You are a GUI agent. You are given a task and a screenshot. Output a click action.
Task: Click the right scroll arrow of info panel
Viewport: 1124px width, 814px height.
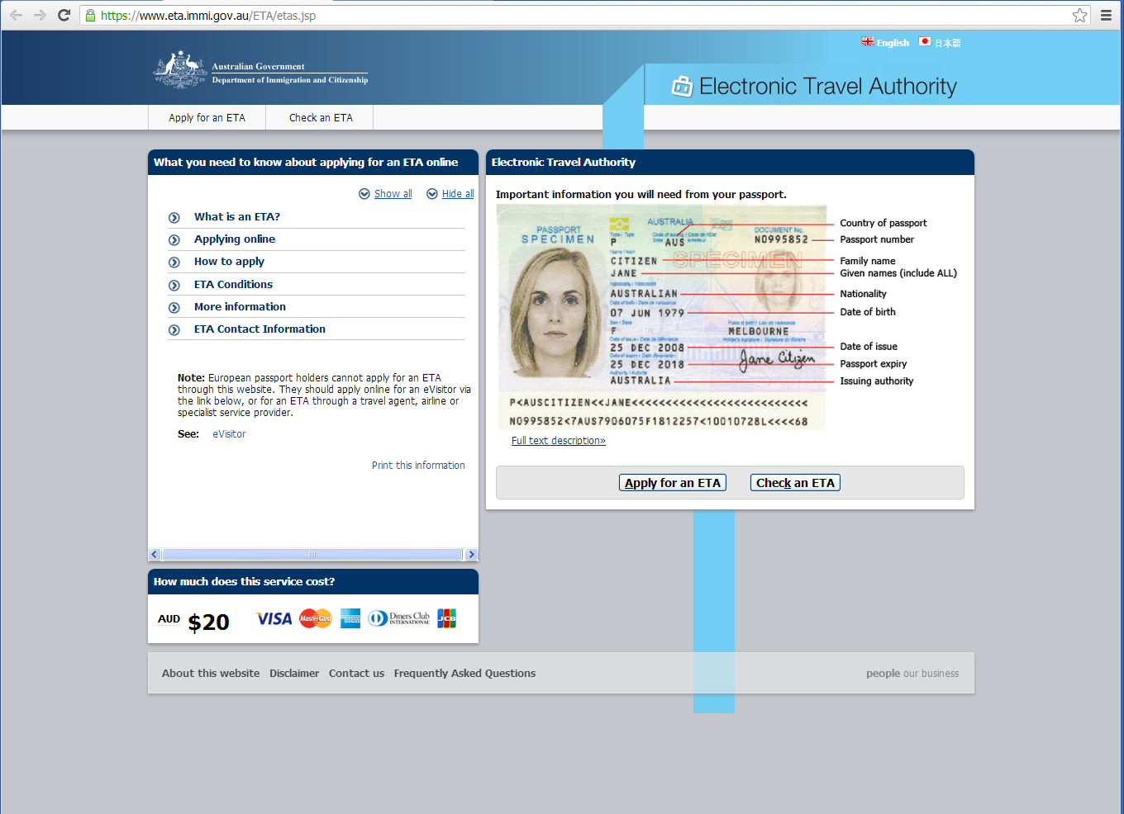point(471,555)
